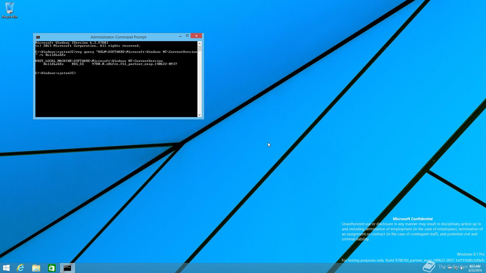
Task: Close the Command Prompt window
Action: click(x=196, y=36)
